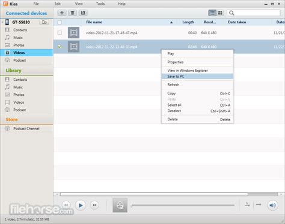Image resolution: width=285 pixels, height=224 pixels.
Task: Choose View in Windows Explorer
Action: [197, 71]
